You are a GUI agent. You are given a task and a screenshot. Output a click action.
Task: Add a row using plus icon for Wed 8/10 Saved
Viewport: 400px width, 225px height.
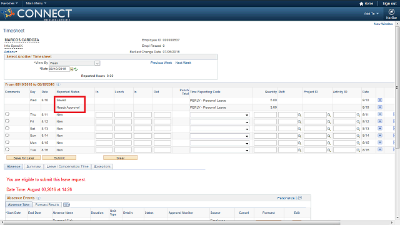coord(380,100)
